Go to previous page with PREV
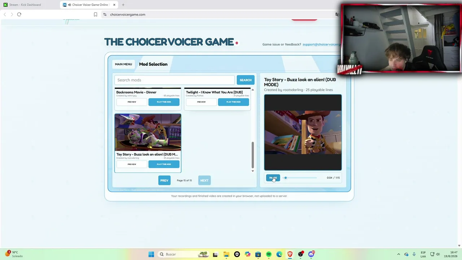The image size is (462, 260). (164, 181)
